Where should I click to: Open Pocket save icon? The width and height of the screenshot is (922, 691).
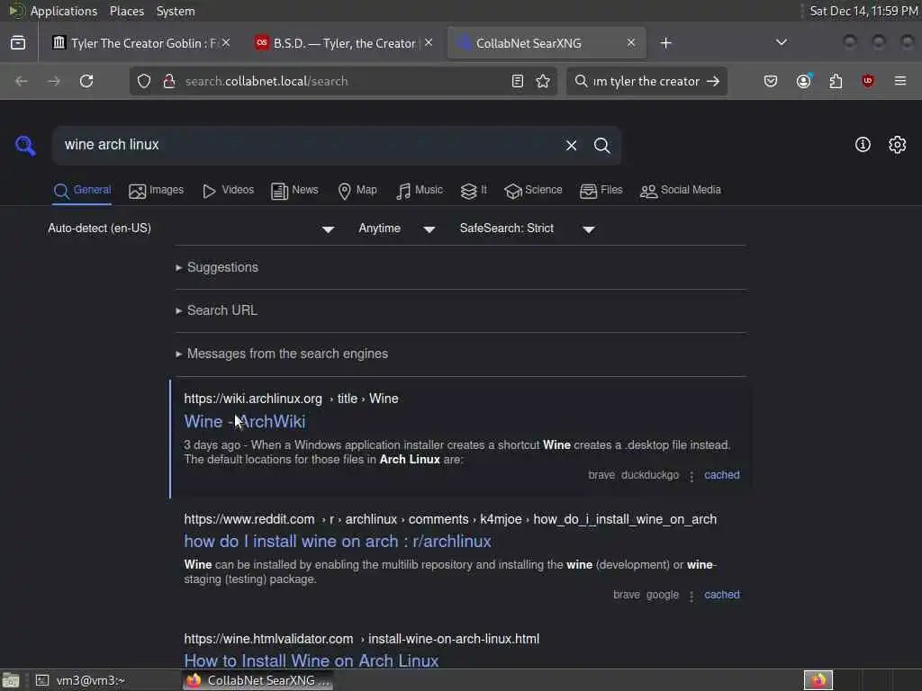coord(771,81)
